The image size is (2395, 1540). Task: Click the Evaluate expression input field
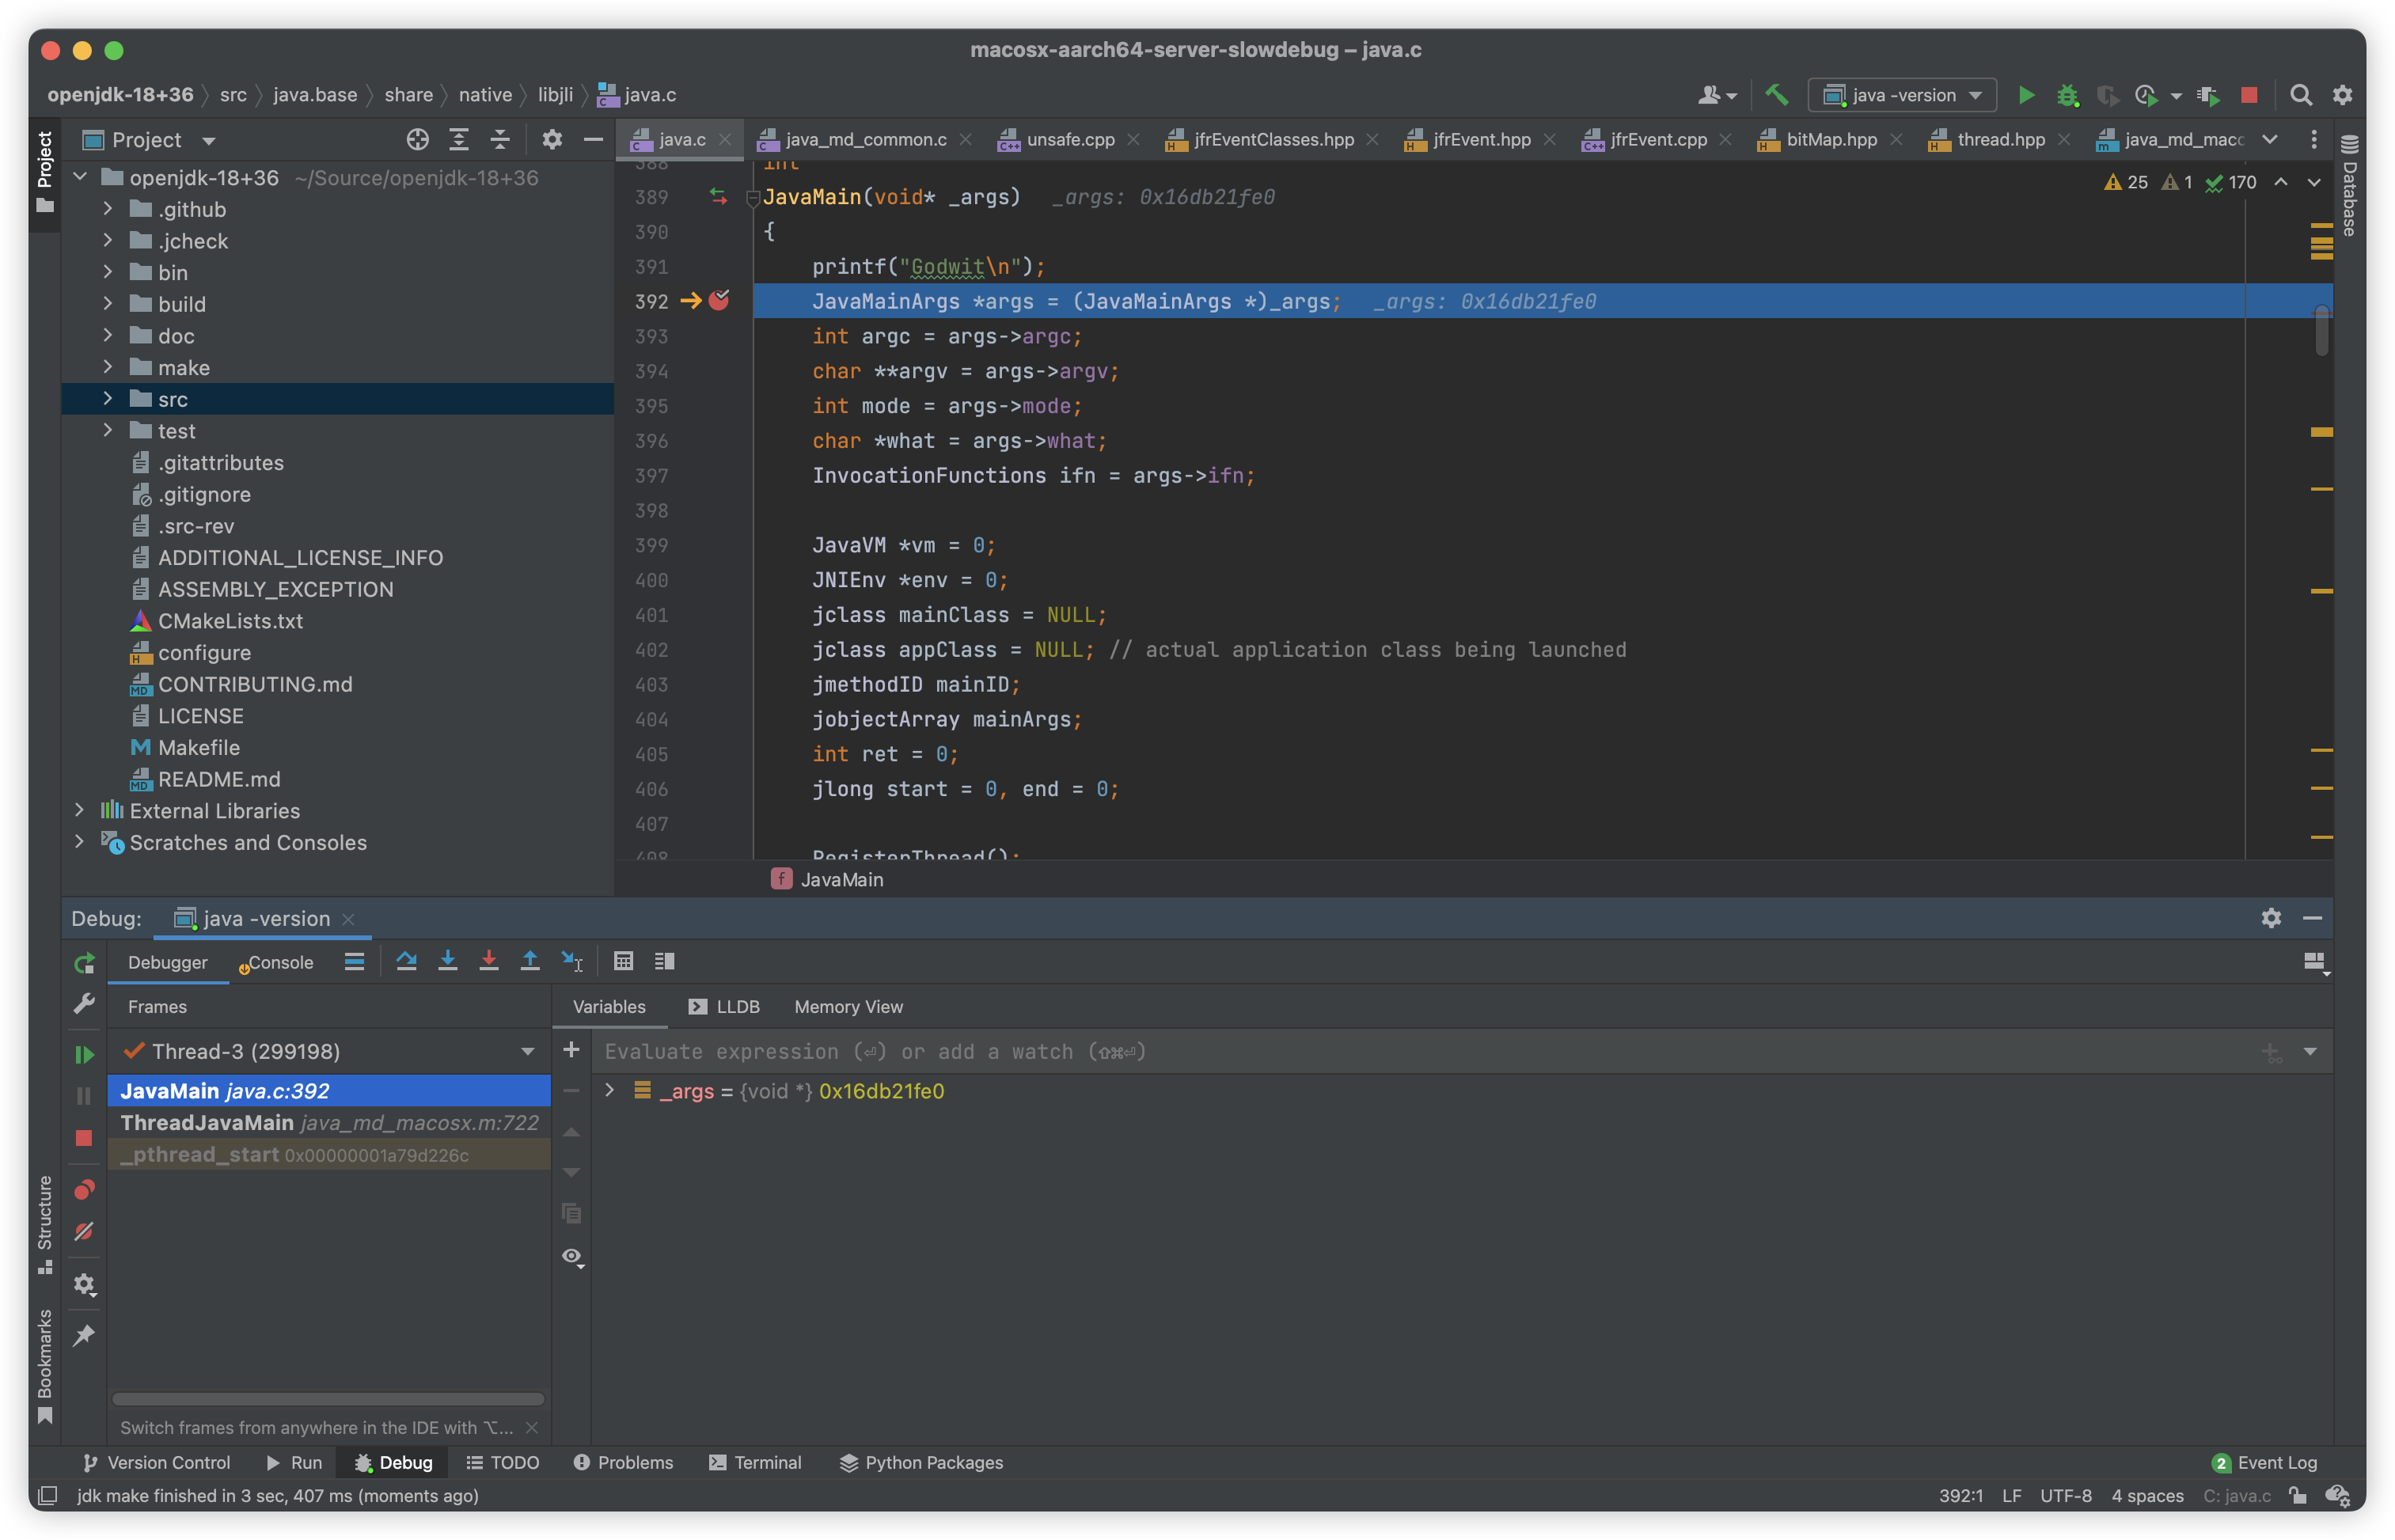(1400, 1052)
